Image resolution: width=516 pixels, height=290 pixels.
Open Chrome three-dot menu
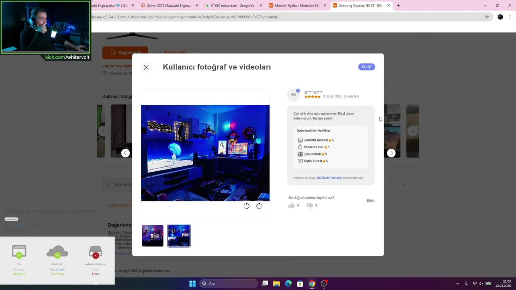pyautogui.click(x=510, y=17)
